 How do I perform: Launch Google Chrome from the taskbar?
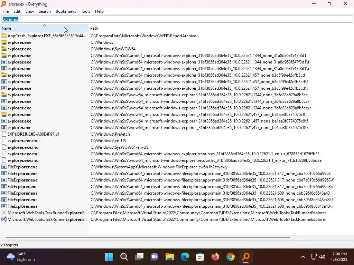pyautogui.click(x=231, y=257)
